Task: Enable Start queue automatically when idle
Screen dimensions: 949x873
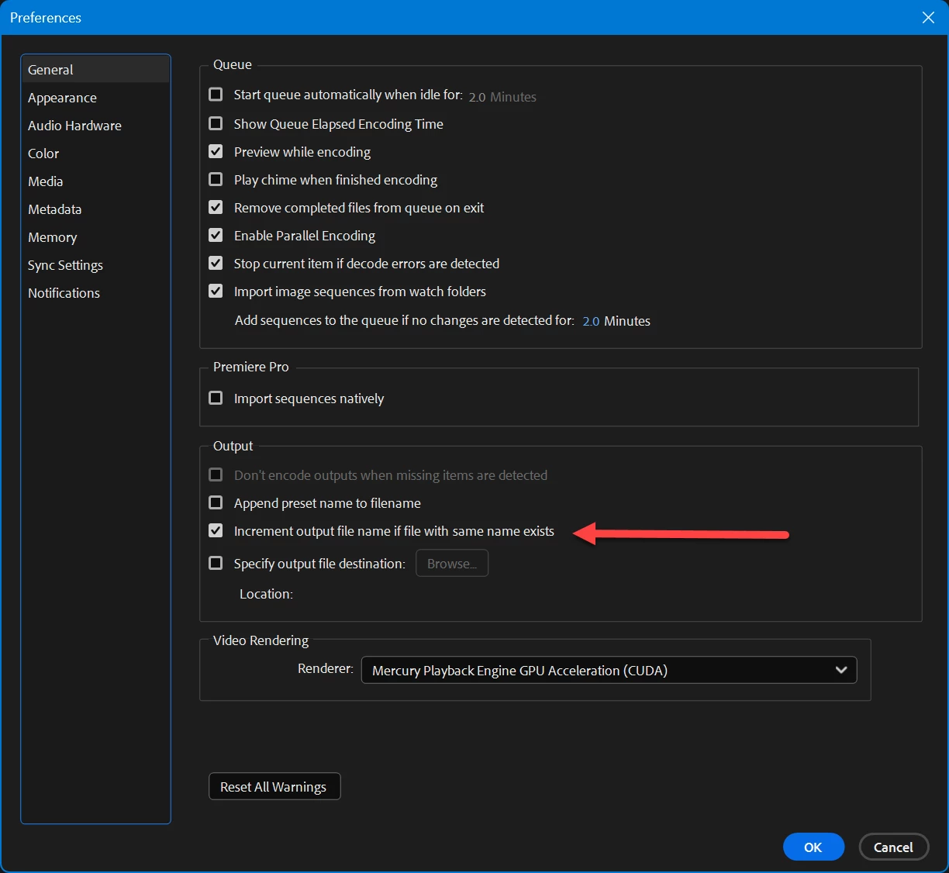Action: 216,95
